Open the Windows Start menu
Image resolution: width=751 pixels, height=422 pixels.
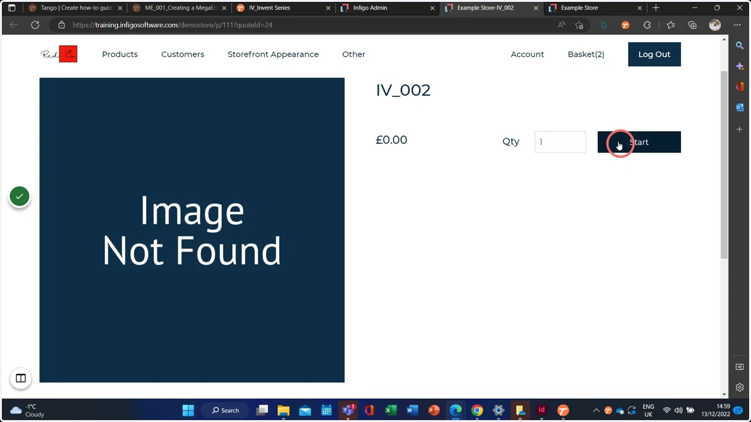pos(188,410)
